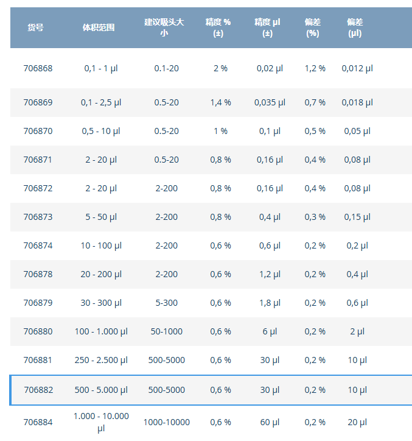Click the 1000-10000 tip size cell

[166, 422]
